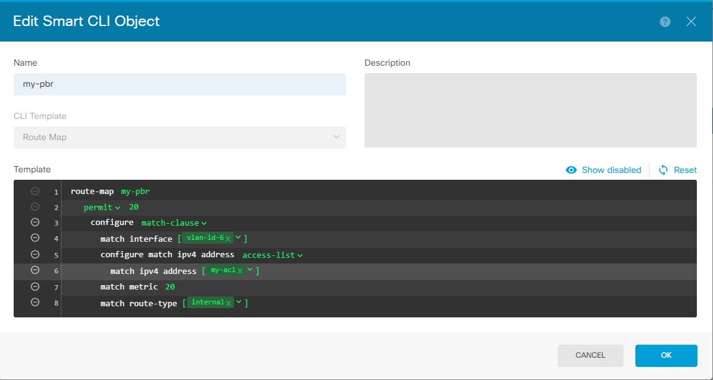Click inside the Description text area
Viewport: 713px width, 380px height.
point(530,110)
